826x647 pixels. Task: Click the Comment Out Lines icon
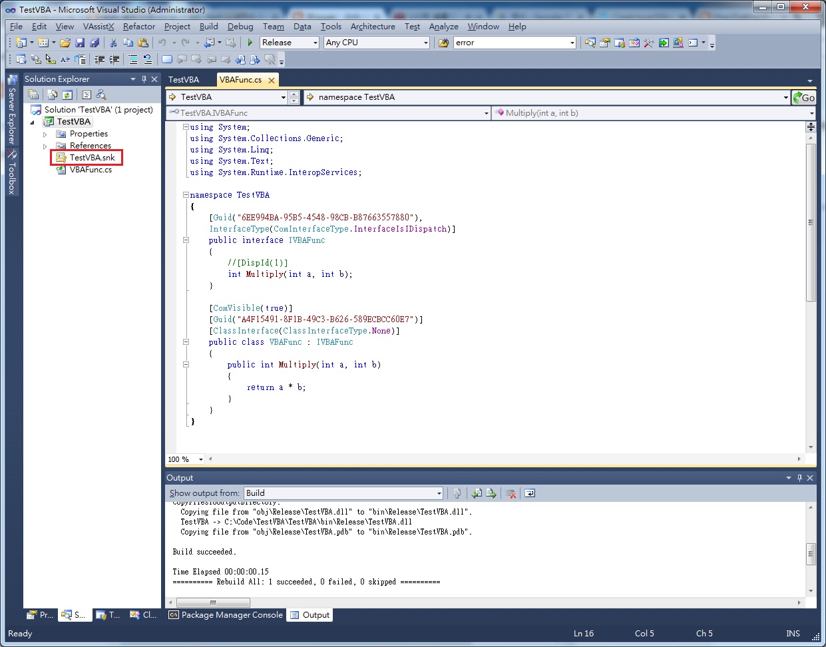[133, 59]
